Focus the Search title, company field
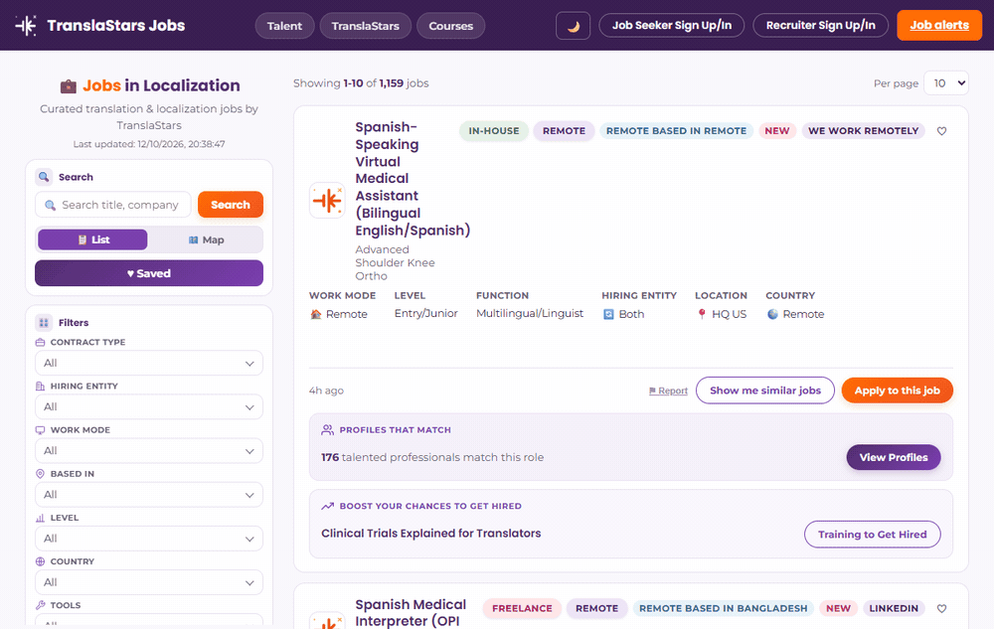 point(113,205)
